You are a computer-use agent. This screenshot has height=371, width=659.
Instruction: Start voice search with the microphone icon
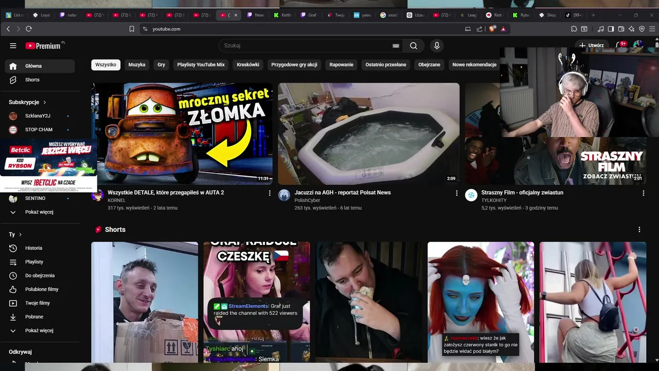(x=437, y=45)
